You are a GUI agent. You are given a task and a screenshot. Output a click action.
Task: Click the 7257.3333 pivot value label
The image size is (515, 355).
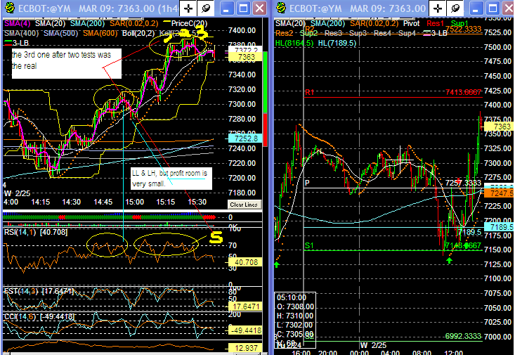(x=464, y=183)
